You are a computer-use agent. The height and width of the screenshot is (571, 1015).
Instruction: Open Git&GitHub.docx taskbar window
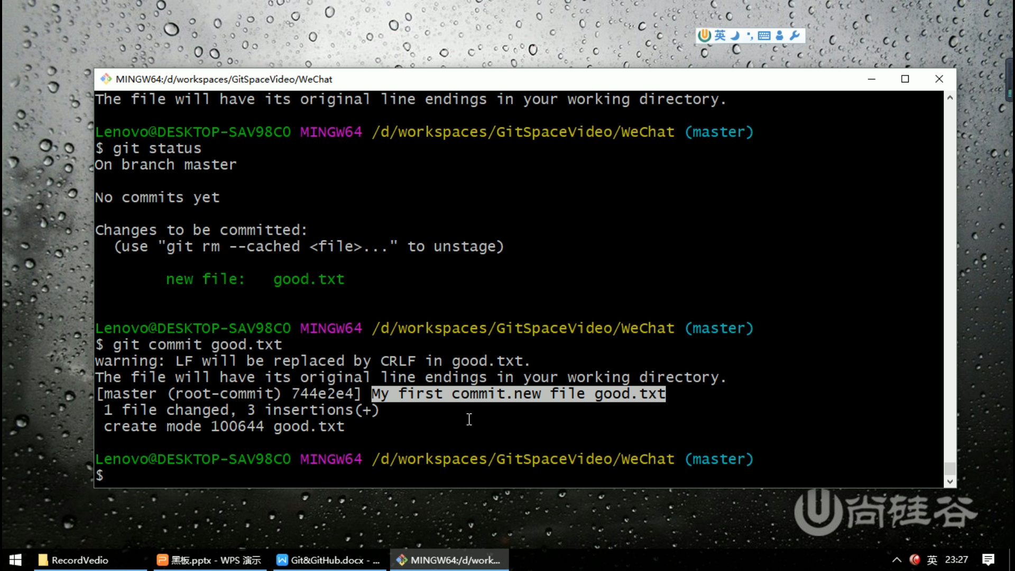point(329,560)
